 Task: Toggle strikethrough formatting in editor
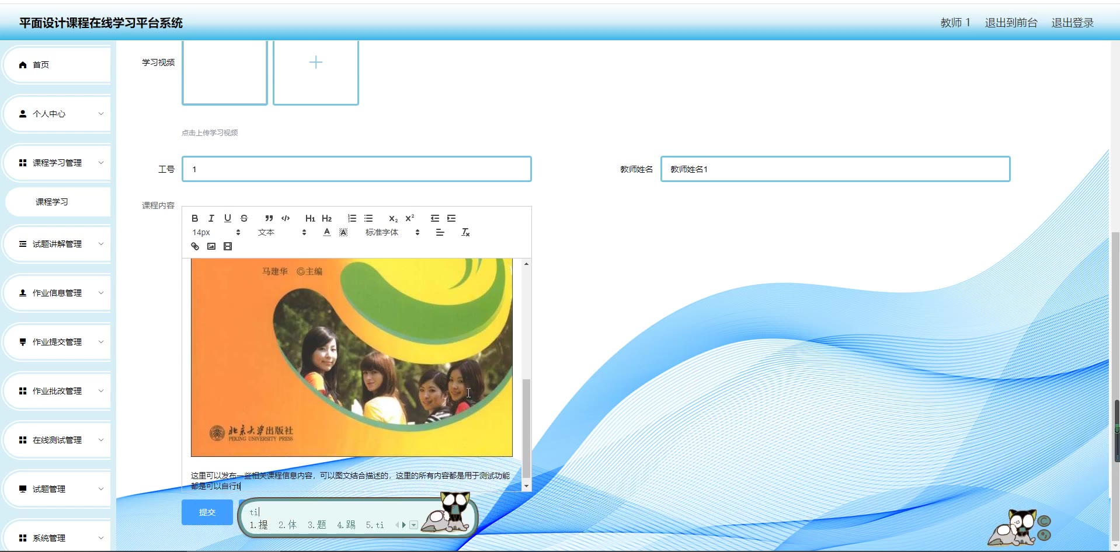pyautogui.click(x=244, y=218)
